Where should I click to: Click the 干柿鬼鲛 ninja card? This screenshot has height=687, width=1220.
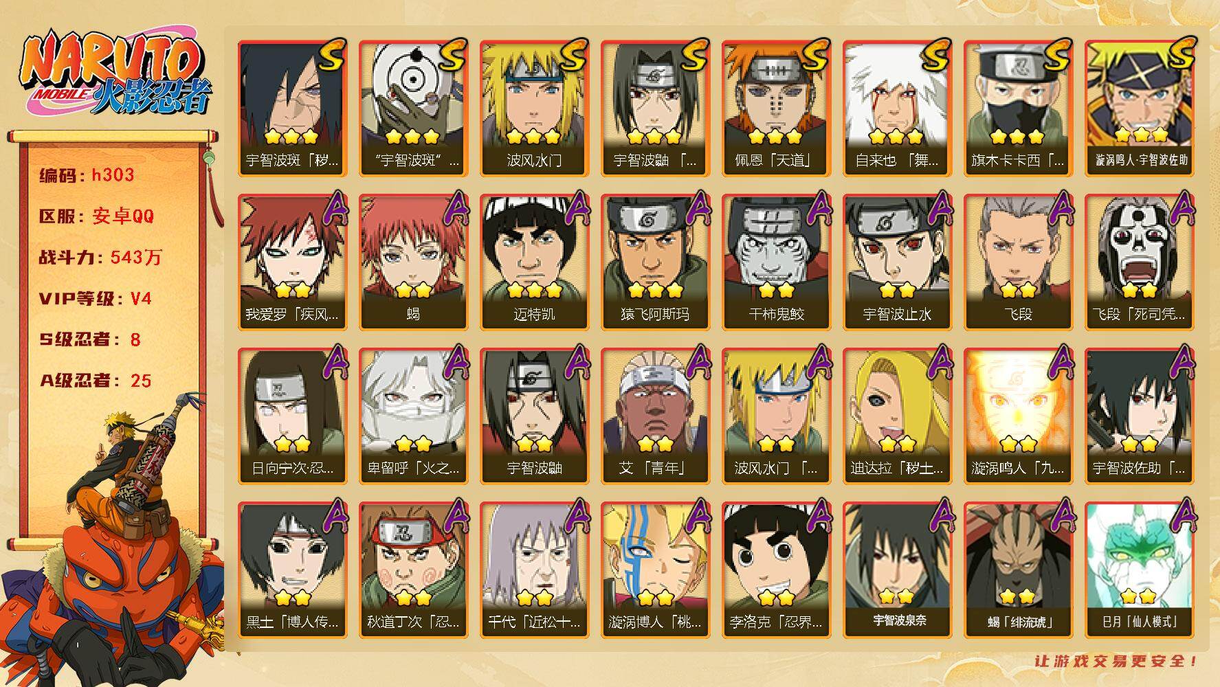coord(776,262)
